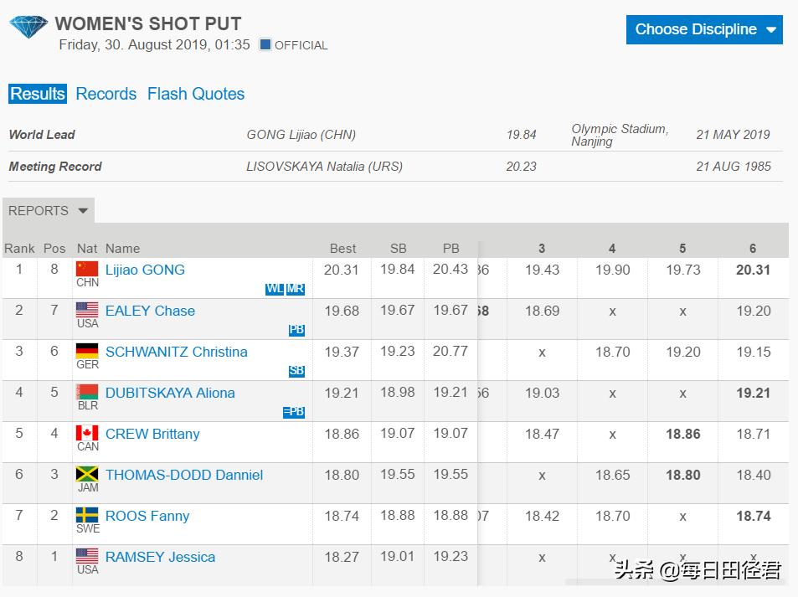This screenshot has height=597, width=798.
Task: Open the Flash Quotes tab
Action: coord(196,94)
